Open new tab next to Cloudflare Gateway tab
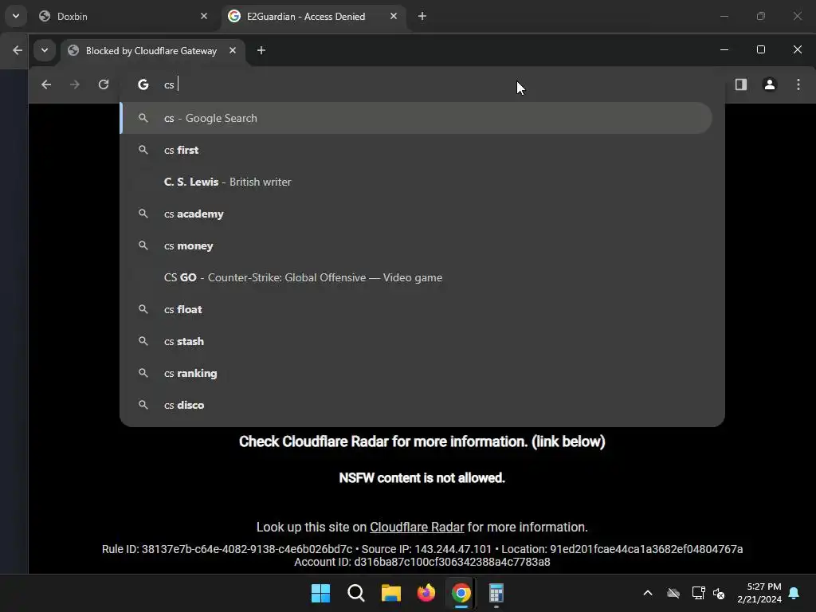 [261, 50]
